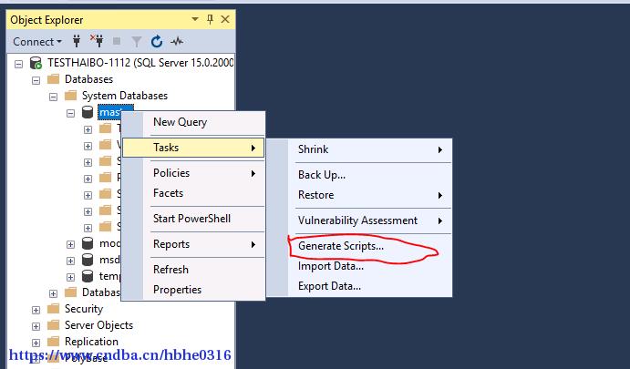Pin the Object Explorer panel
The height and width of the screenshot is (369, 630).
point(210,19)
